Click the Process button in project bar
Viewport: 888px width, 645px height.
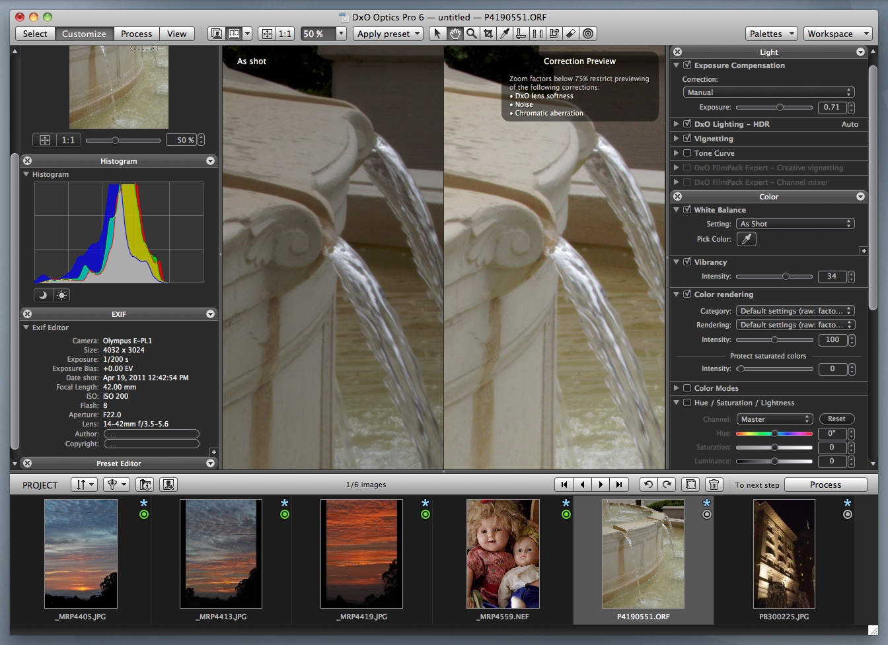825,485
